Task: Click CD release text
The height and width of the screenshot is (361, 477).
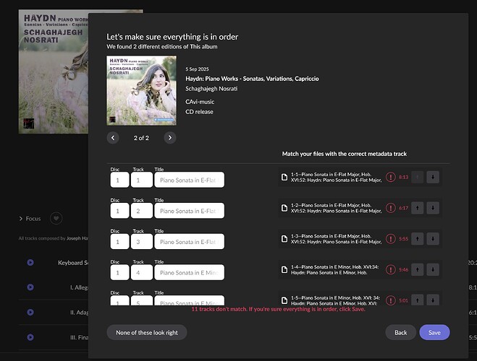Action: (x=199, y=112)
